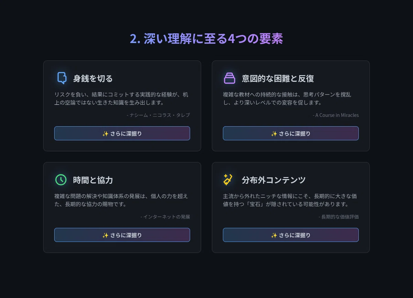The width and height of the screenshot is (413, 298).
Task: Click さらに深掘り button in 分布外コンテンツ card
Action: tap(291, 235)
